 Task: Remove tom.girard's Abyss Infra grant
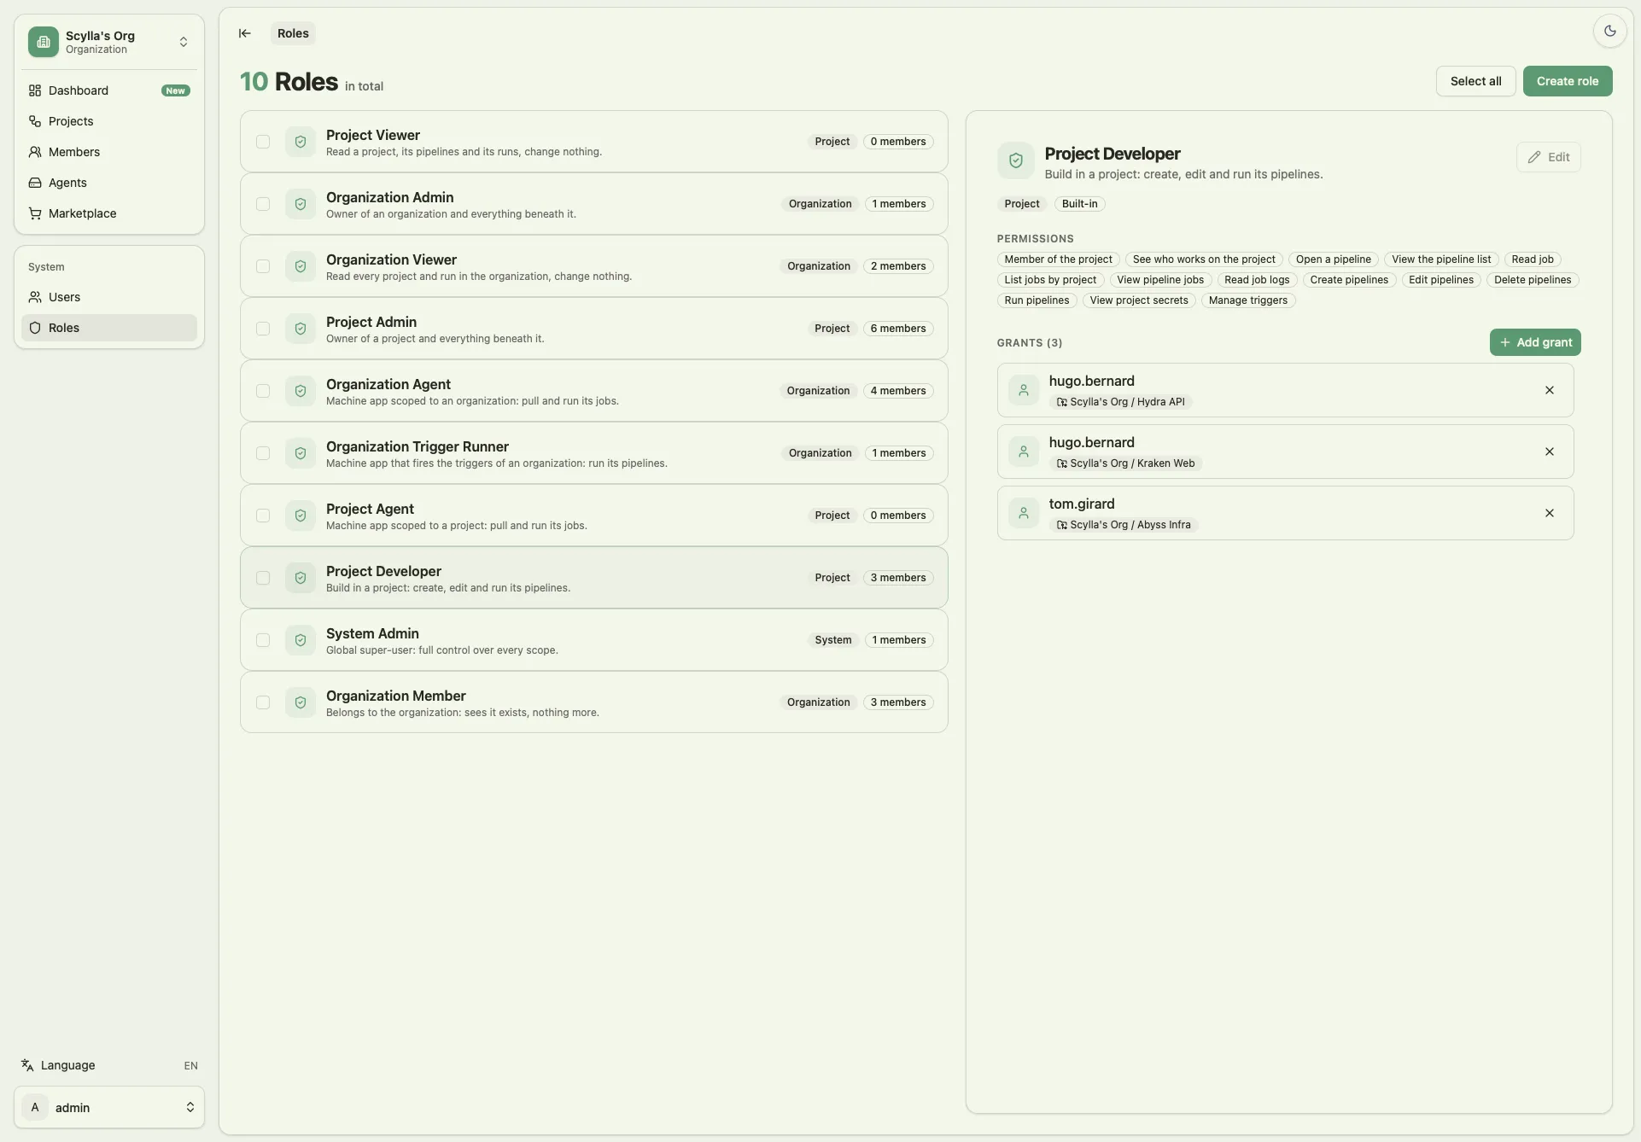click(x=1550, y=513)
